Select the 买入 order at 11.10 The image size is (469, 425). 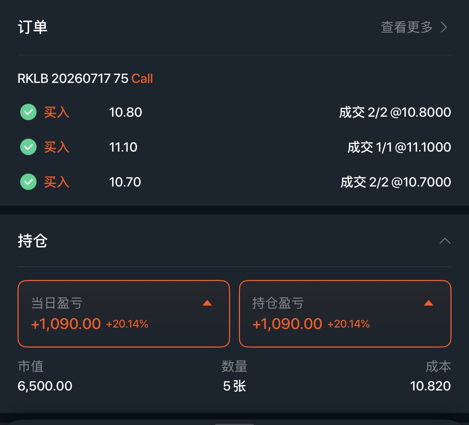[57, 147]
